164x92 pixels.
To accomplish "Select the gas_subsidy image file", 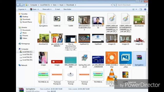I will pyautogui.click(x=57, y=38).
